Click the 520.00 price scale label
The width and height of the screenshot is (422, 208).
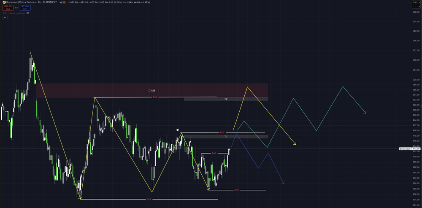[x=416, y=31]
